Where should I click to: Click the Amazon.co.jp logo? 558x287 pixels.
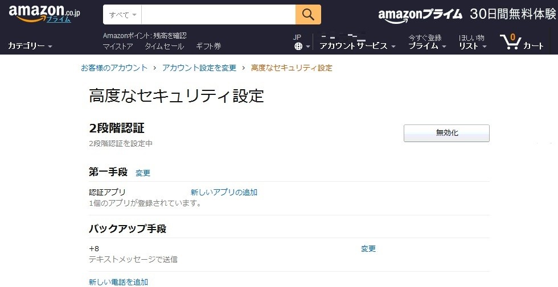(x=44, y=14)
